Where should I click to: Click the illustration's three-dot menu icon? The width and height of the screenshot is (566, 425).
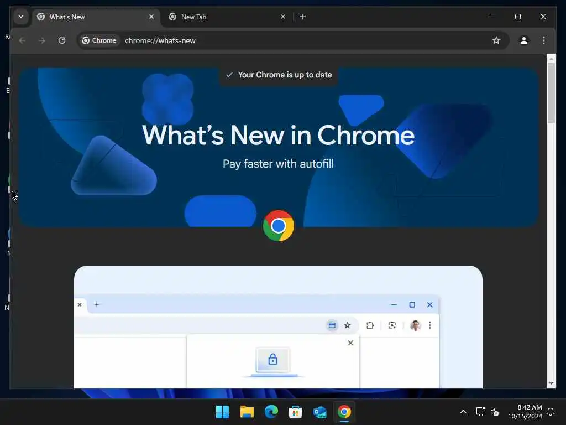(429, 325)
